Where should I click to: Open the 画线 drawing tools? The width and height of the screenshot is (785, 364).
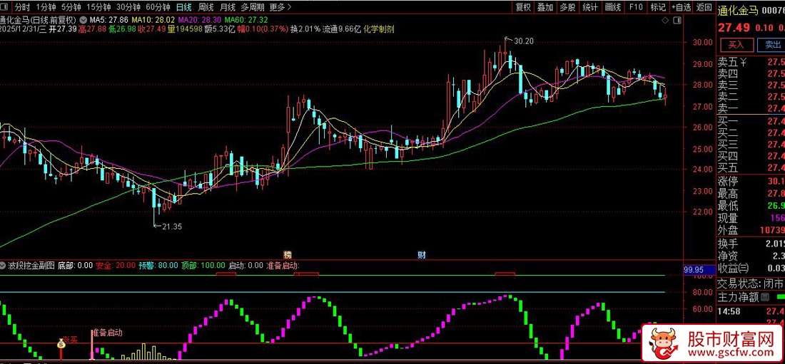[x=612, y=7]
